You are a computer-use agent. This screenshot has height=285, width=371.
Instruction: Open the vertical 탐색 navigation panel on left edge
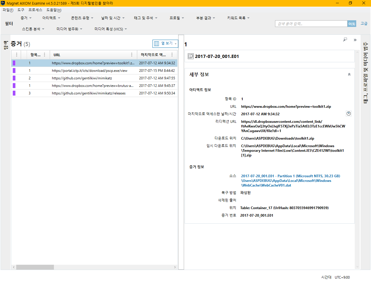click(x=6, y=45)
